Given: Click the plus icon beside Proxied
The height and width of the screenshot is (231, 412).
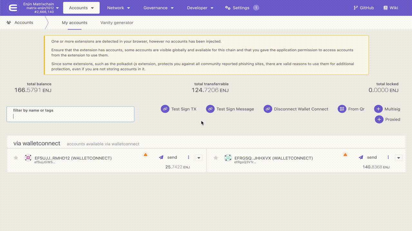Looking at the screenshot, I should 379,119.
